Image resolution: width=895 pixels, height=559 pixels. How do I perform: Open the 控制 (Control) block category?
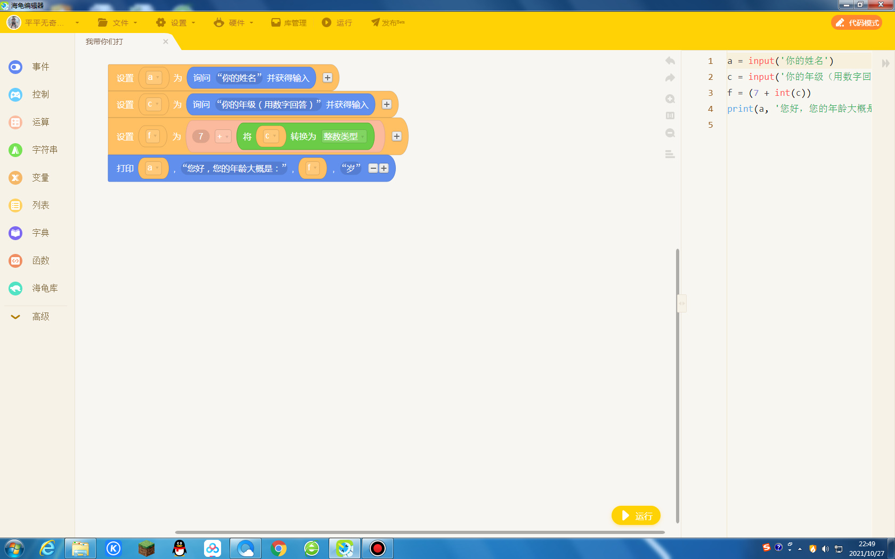pyautogui.click(x=29, y=95)
